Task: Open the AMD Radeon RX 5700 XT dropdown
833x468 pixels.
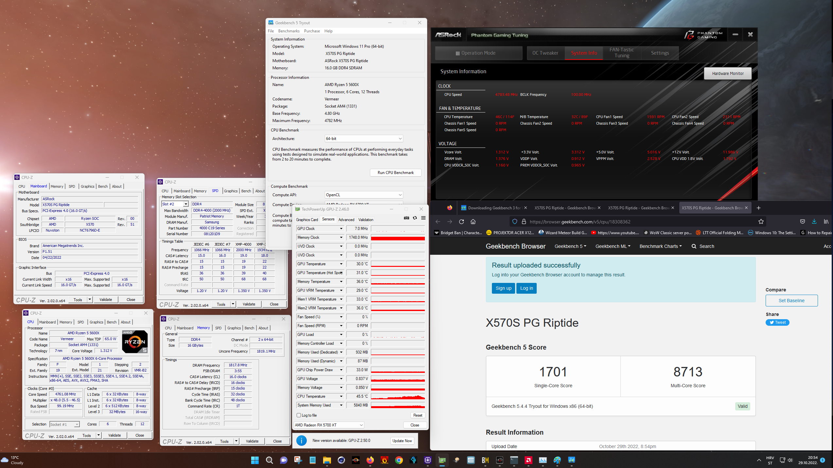Action: click(x=329, y=425)
